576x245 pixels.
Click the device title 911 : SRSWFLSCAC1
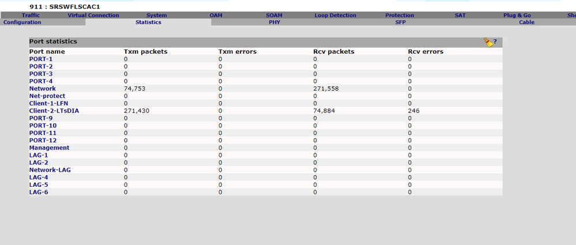point(65,6)
